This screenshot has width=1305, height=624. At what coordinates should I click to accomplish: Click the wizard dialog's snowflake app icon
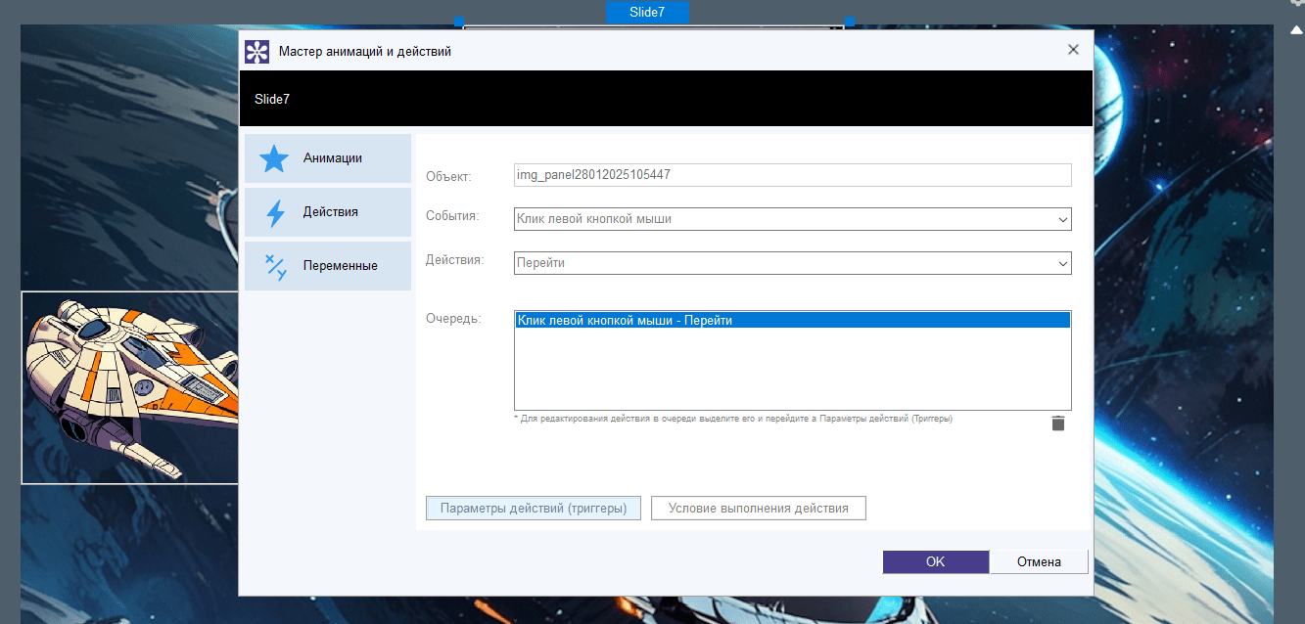(x=256, y=51)
